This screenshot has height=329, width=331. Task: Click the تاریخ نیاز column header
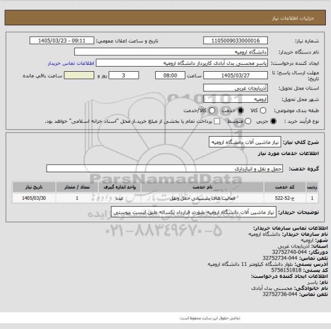coord(34,187)
